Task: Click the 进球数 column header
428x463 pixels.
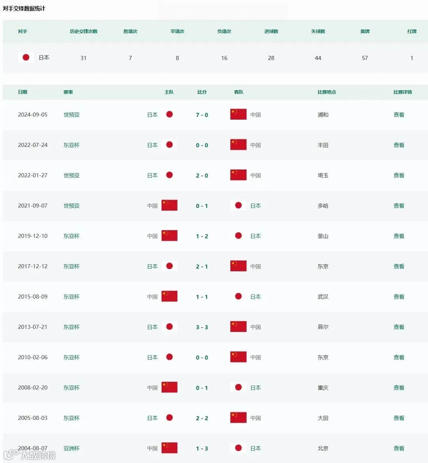Action: click(x=271, y=31)
